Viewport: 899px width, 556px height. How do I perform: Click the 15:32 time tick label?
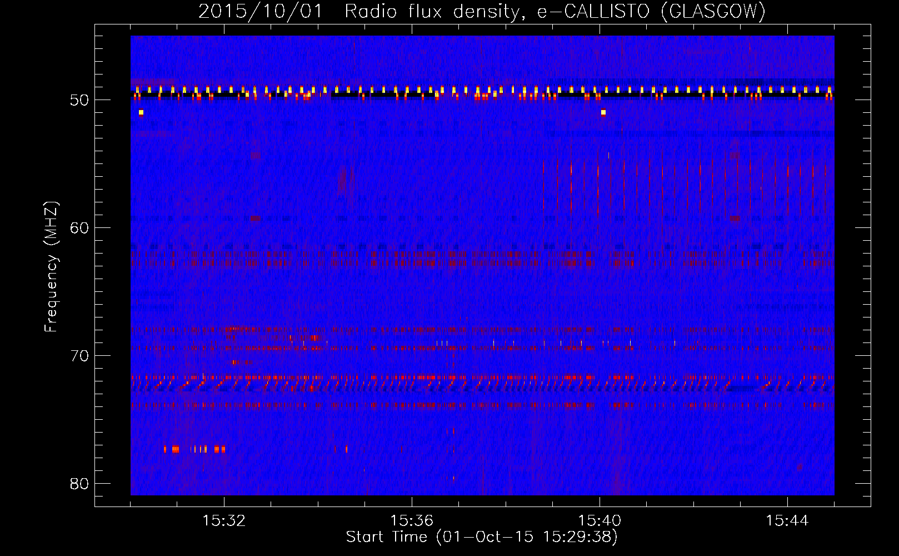pos(224,521)
